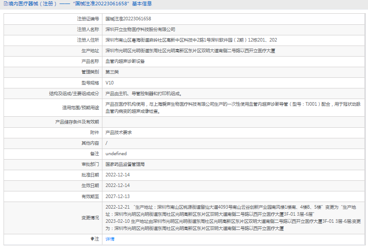This screenshot has height=248, width=368.
Task: Click the 型号规格 label
Action: point(90,83)
